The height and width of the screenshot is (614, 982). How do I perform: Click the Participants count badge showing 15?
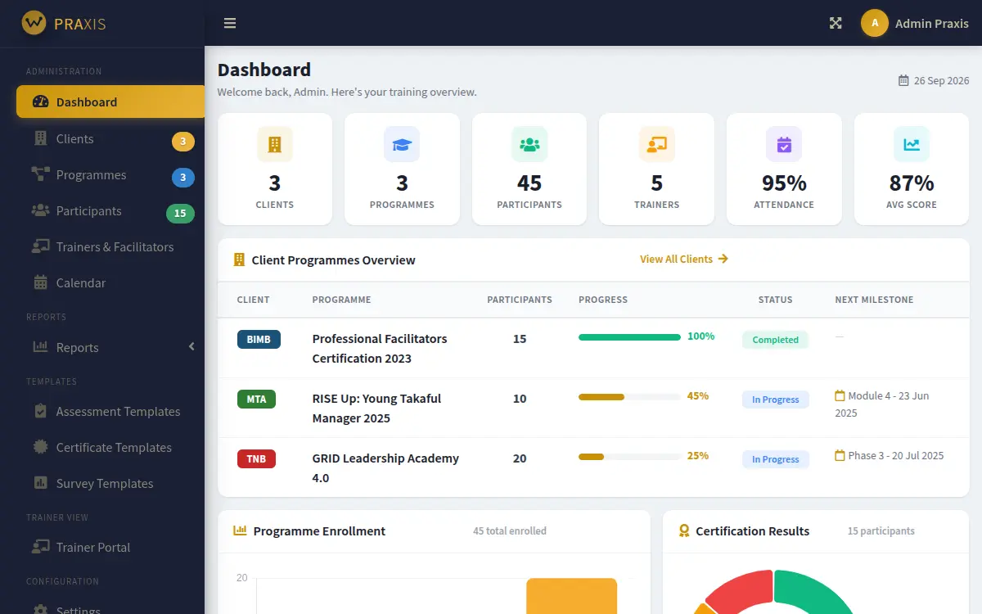[180, 214]
